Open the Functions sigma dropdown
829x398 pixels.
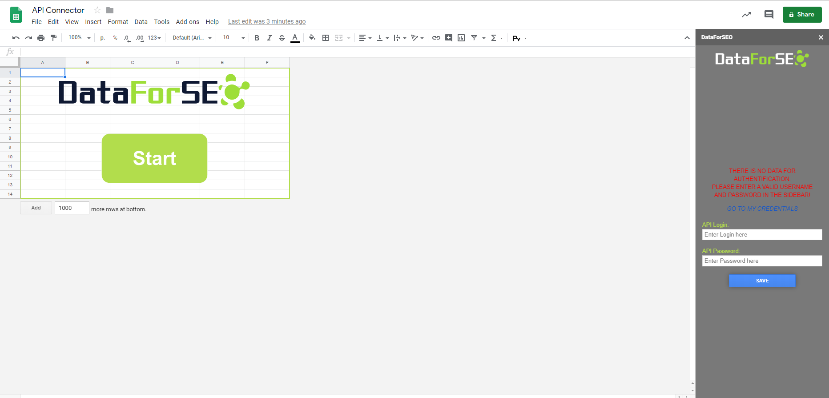496,38
